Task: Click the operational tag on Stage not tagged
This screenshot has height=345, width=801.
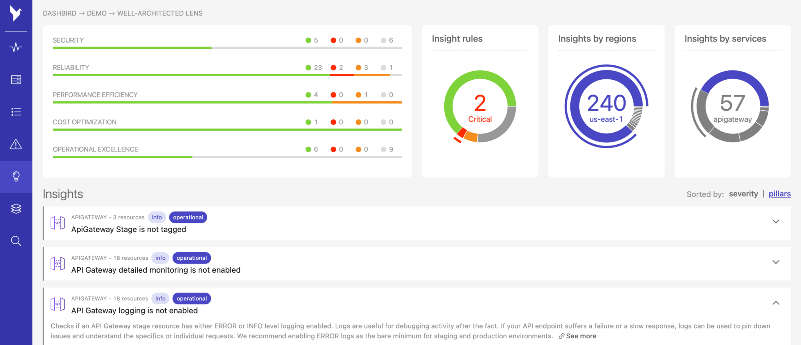Action: point(188,217)
